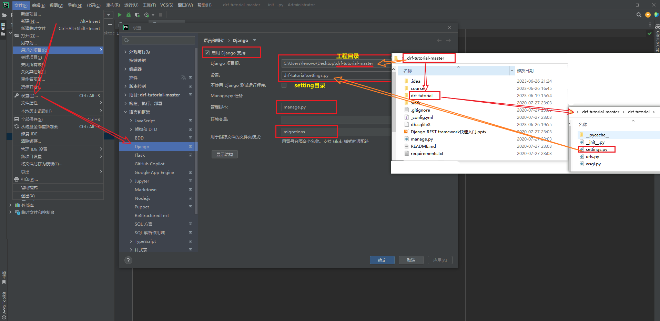The width and height of the screenshot is (660, 321).
Task: Open the File menu
Action: point(21,5)
